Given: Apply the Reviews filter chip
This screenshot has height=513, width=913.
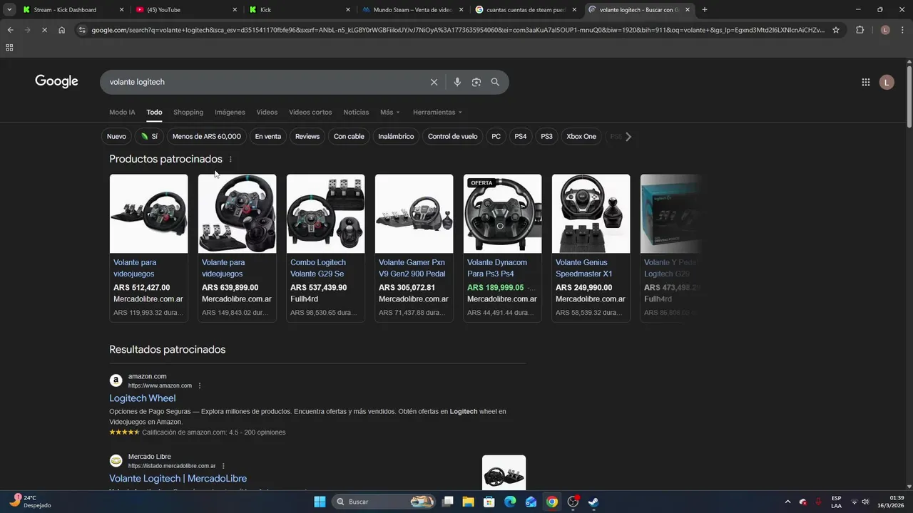Looking at the screenshot, I should click(x=307, y=137).
